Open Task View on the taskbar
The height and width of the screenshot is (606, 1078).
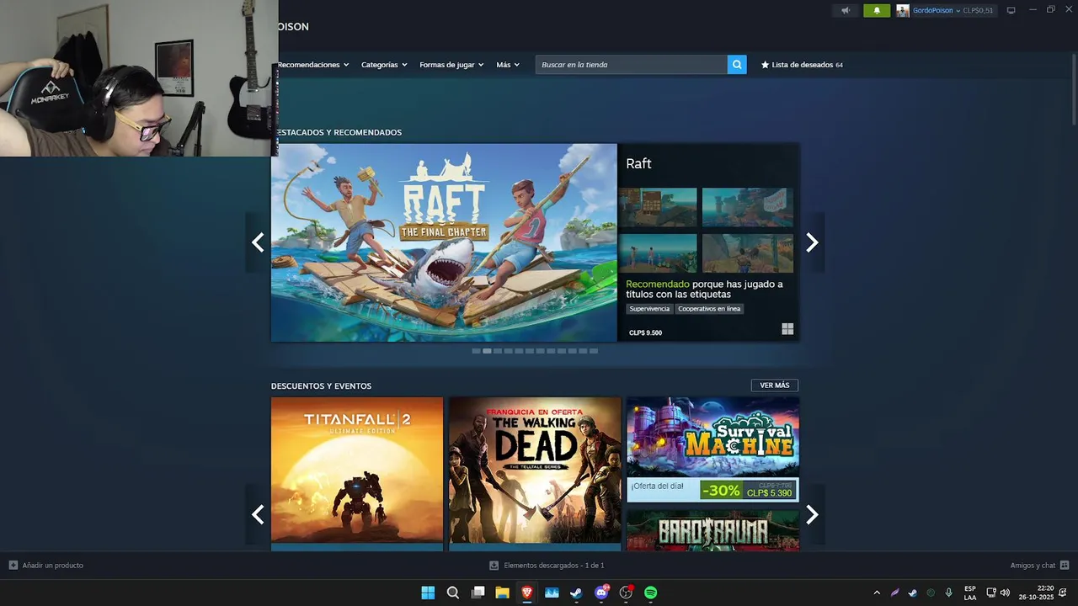[x=478, y=593]
